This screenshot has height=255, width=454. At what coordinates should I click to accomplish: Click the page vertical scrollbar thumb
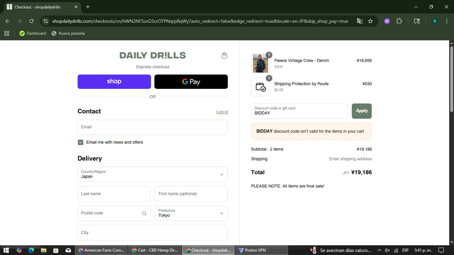point(452,79)
